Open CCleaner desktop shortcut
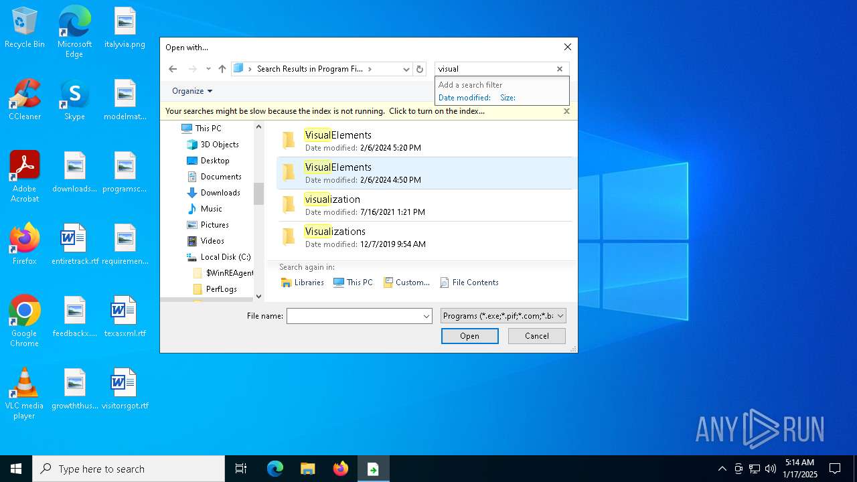This screenshot has height=482, width=857. coord(25,100)
